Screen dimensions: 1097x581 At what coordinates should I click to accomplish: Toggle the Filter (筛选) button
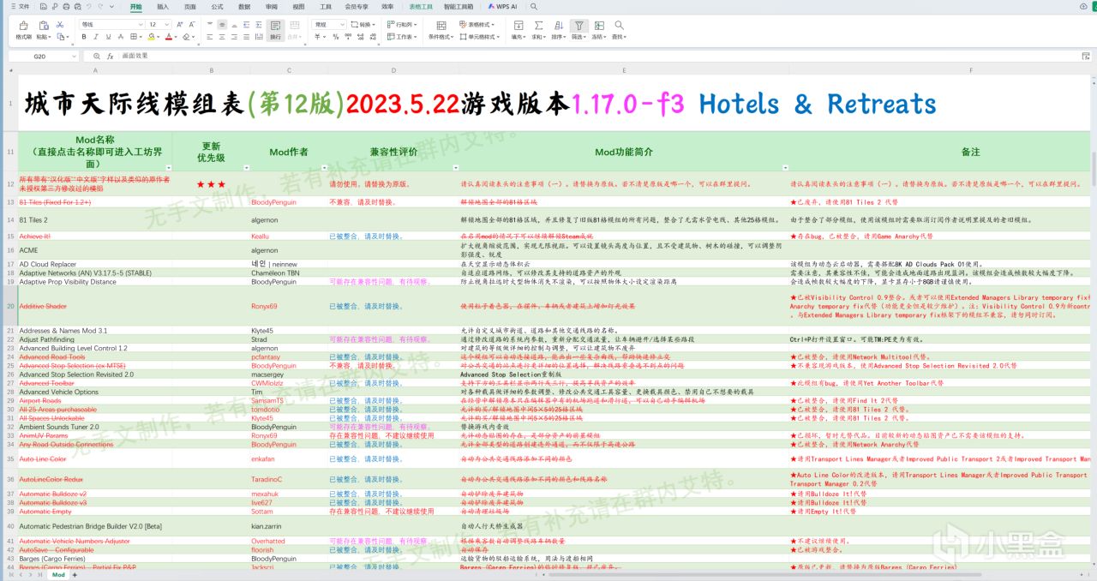[578, 30]
